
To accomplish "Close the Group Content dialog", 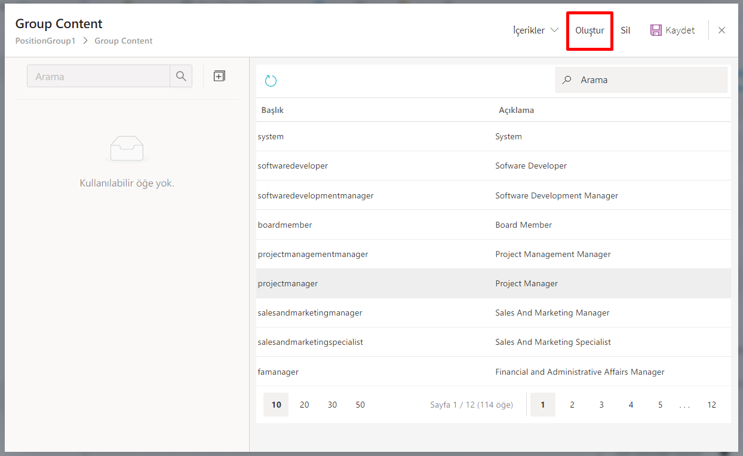I will click(x=721, y=30).
